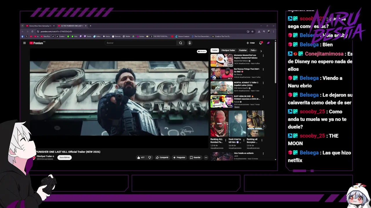Open options menu for Bar Rescue video
371x208 pixels.
coord(263,69)
